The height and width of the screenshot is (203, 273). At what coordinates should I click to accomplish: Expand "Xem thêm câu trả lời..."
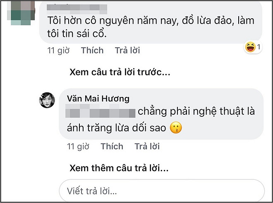click(119, 168)
